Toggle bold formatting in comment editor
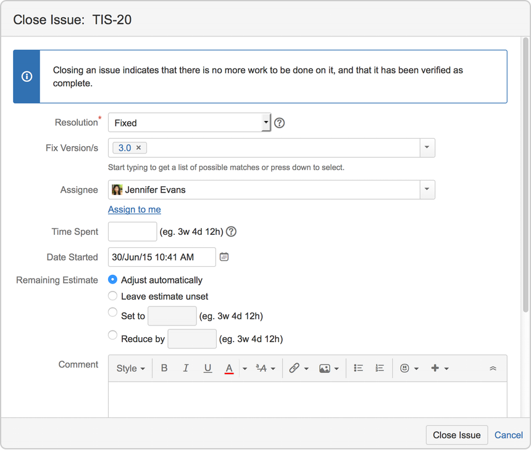Image resolution: width=531 pixels, height=450 pixels. tap(164, 368)
